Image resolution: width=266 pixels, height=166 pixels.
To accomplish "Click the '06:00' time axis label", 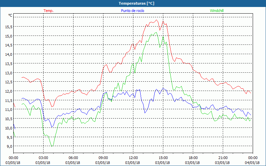I will 73,158.
